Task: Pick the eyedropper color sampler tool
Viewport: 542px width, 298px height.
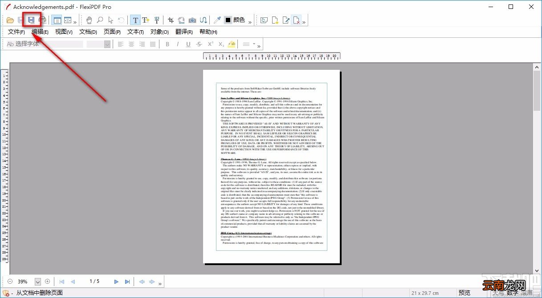Action: [x=217, y=20]
